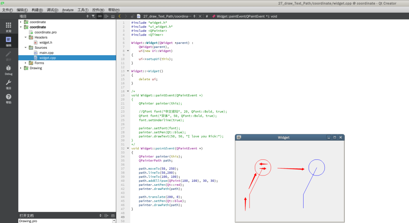Open the 项目 (Projects) mode with wrench icon
This screenshot has width=409, height=223.
[x=8, y=84]
